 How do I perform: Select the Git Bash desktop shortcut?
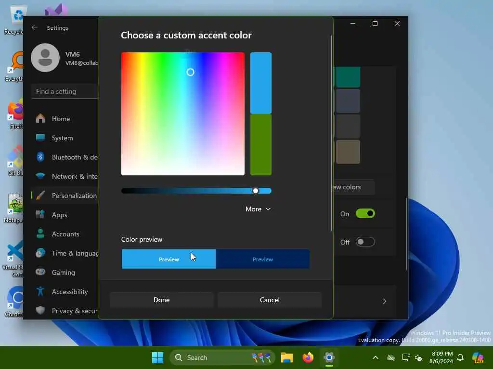pos(15,161)
